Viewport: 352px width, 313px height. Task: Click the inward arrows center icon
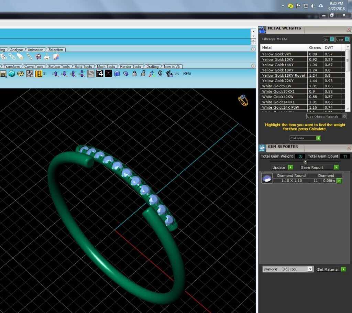click(82, 74)
